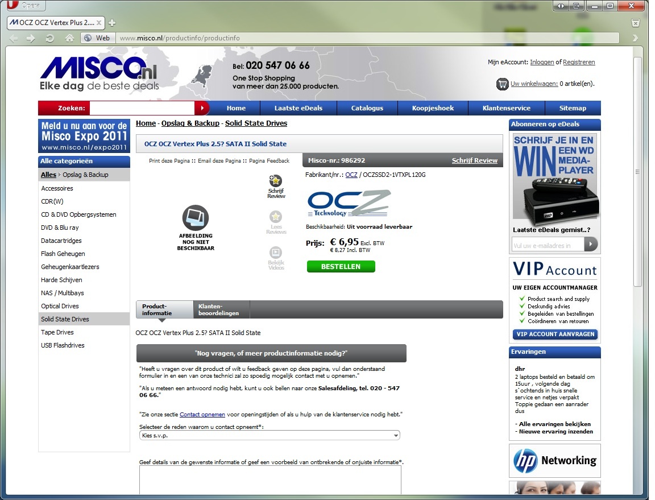Submit search with red arrow button
The width and height of the screenshot is (655, 500).
coord(202,108)
